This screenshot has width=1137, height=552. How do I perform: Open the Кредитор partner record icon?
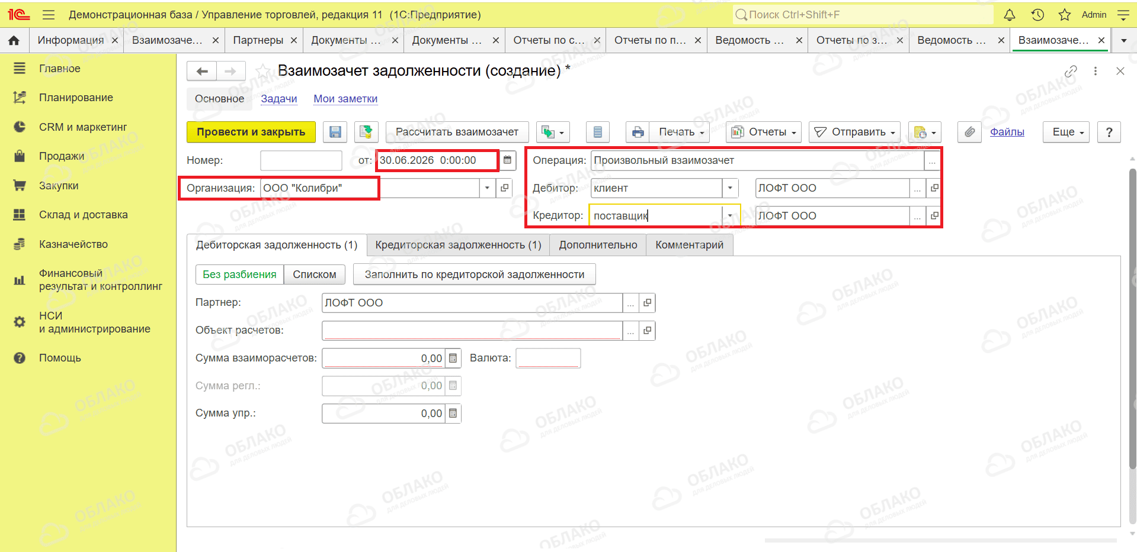[934, 216]
